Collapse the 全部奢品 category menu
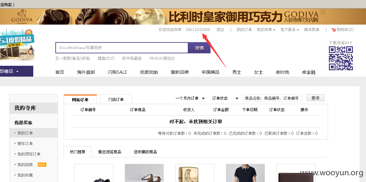The width and height of the screenshot is (366, 182). tap(17, 71)
